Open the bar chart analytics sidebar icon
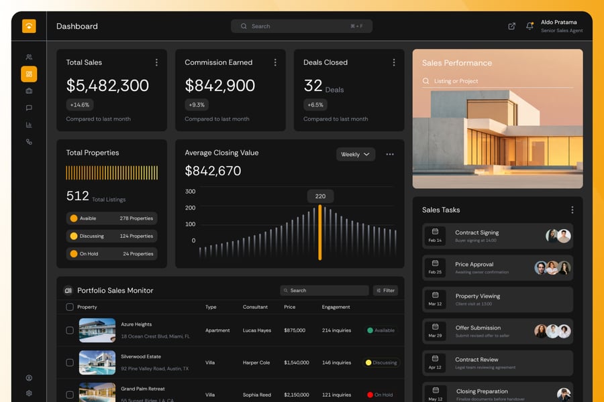 tap(29, 125)
